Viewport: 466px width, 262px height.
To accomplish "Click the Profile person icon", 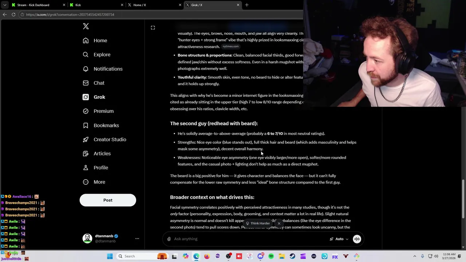I will coord(86,168).
